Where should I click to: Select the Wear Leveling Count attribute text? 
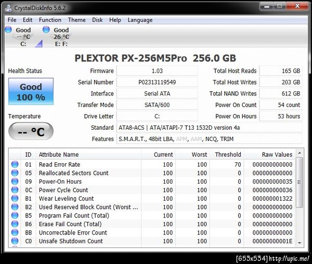click(66, 199)
